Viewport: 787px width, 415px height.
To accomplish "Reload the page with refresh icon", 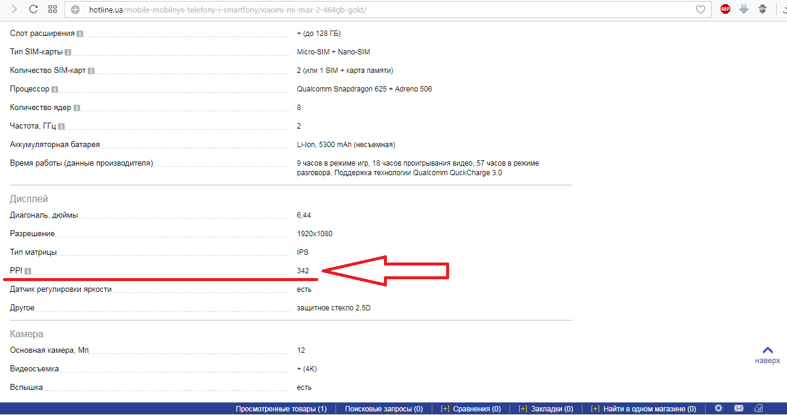I will click(x=33, y=10).
